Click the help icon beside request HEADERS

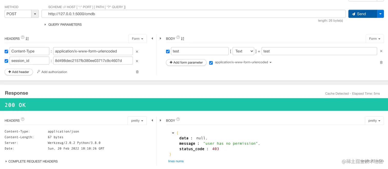[x=23, y=38]
